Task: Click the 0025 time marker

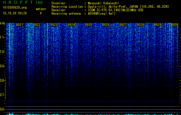Action: (89, 25)
